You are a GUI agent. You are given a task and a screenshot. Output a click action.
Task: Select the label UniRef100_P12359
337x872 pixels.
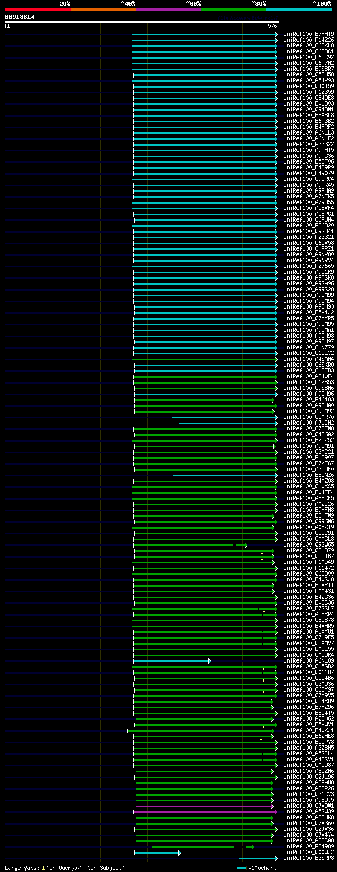click(309, 92)
